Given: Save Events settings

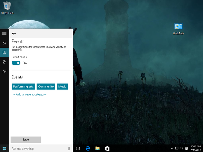Looking at the screenshot, I should tap(26, 139).
